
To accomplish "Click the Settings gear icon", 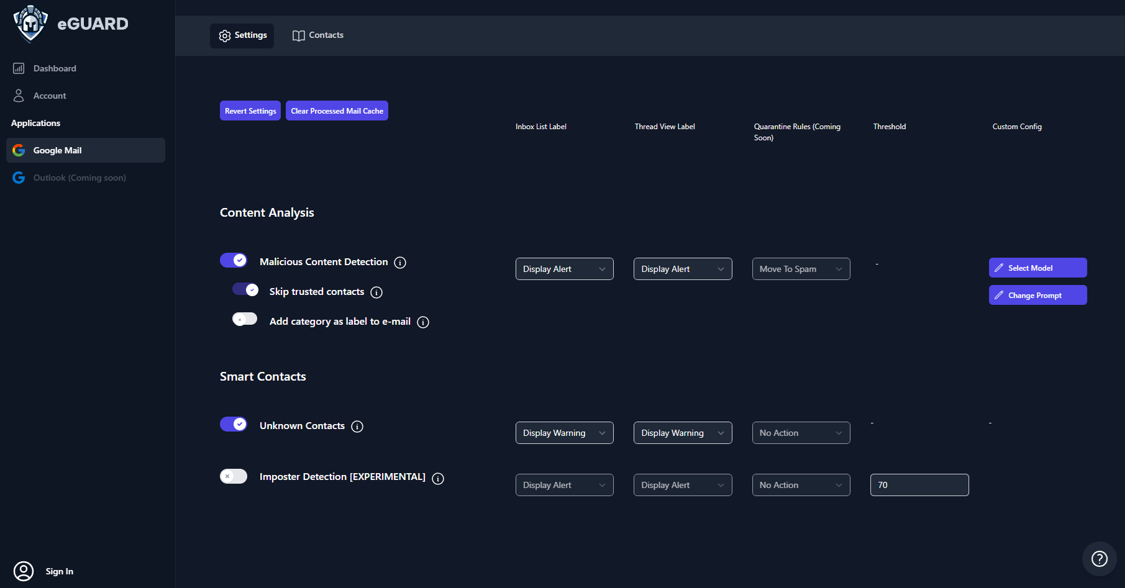I will 225,36.
